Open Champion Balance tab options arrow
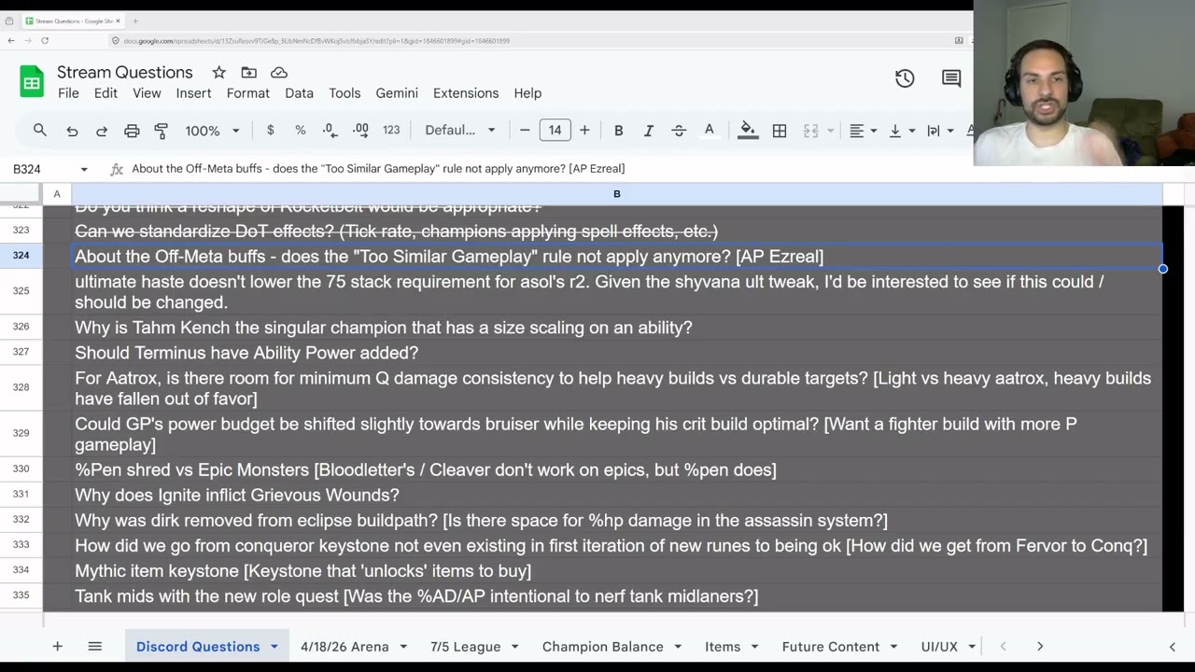Screen dimensions: 1195x672 [679, 646]
